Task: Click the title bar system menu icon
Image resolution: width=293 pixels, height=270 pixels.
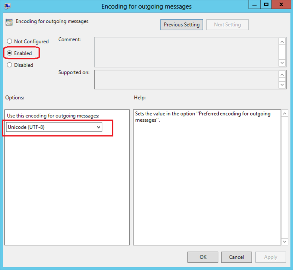Action: click(7, 6)
